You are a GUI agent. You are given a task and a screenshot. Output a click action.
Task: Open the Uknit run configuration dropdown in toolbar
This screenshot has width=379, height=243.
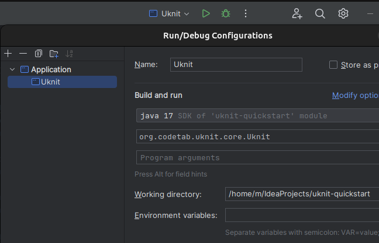(169, 14)
